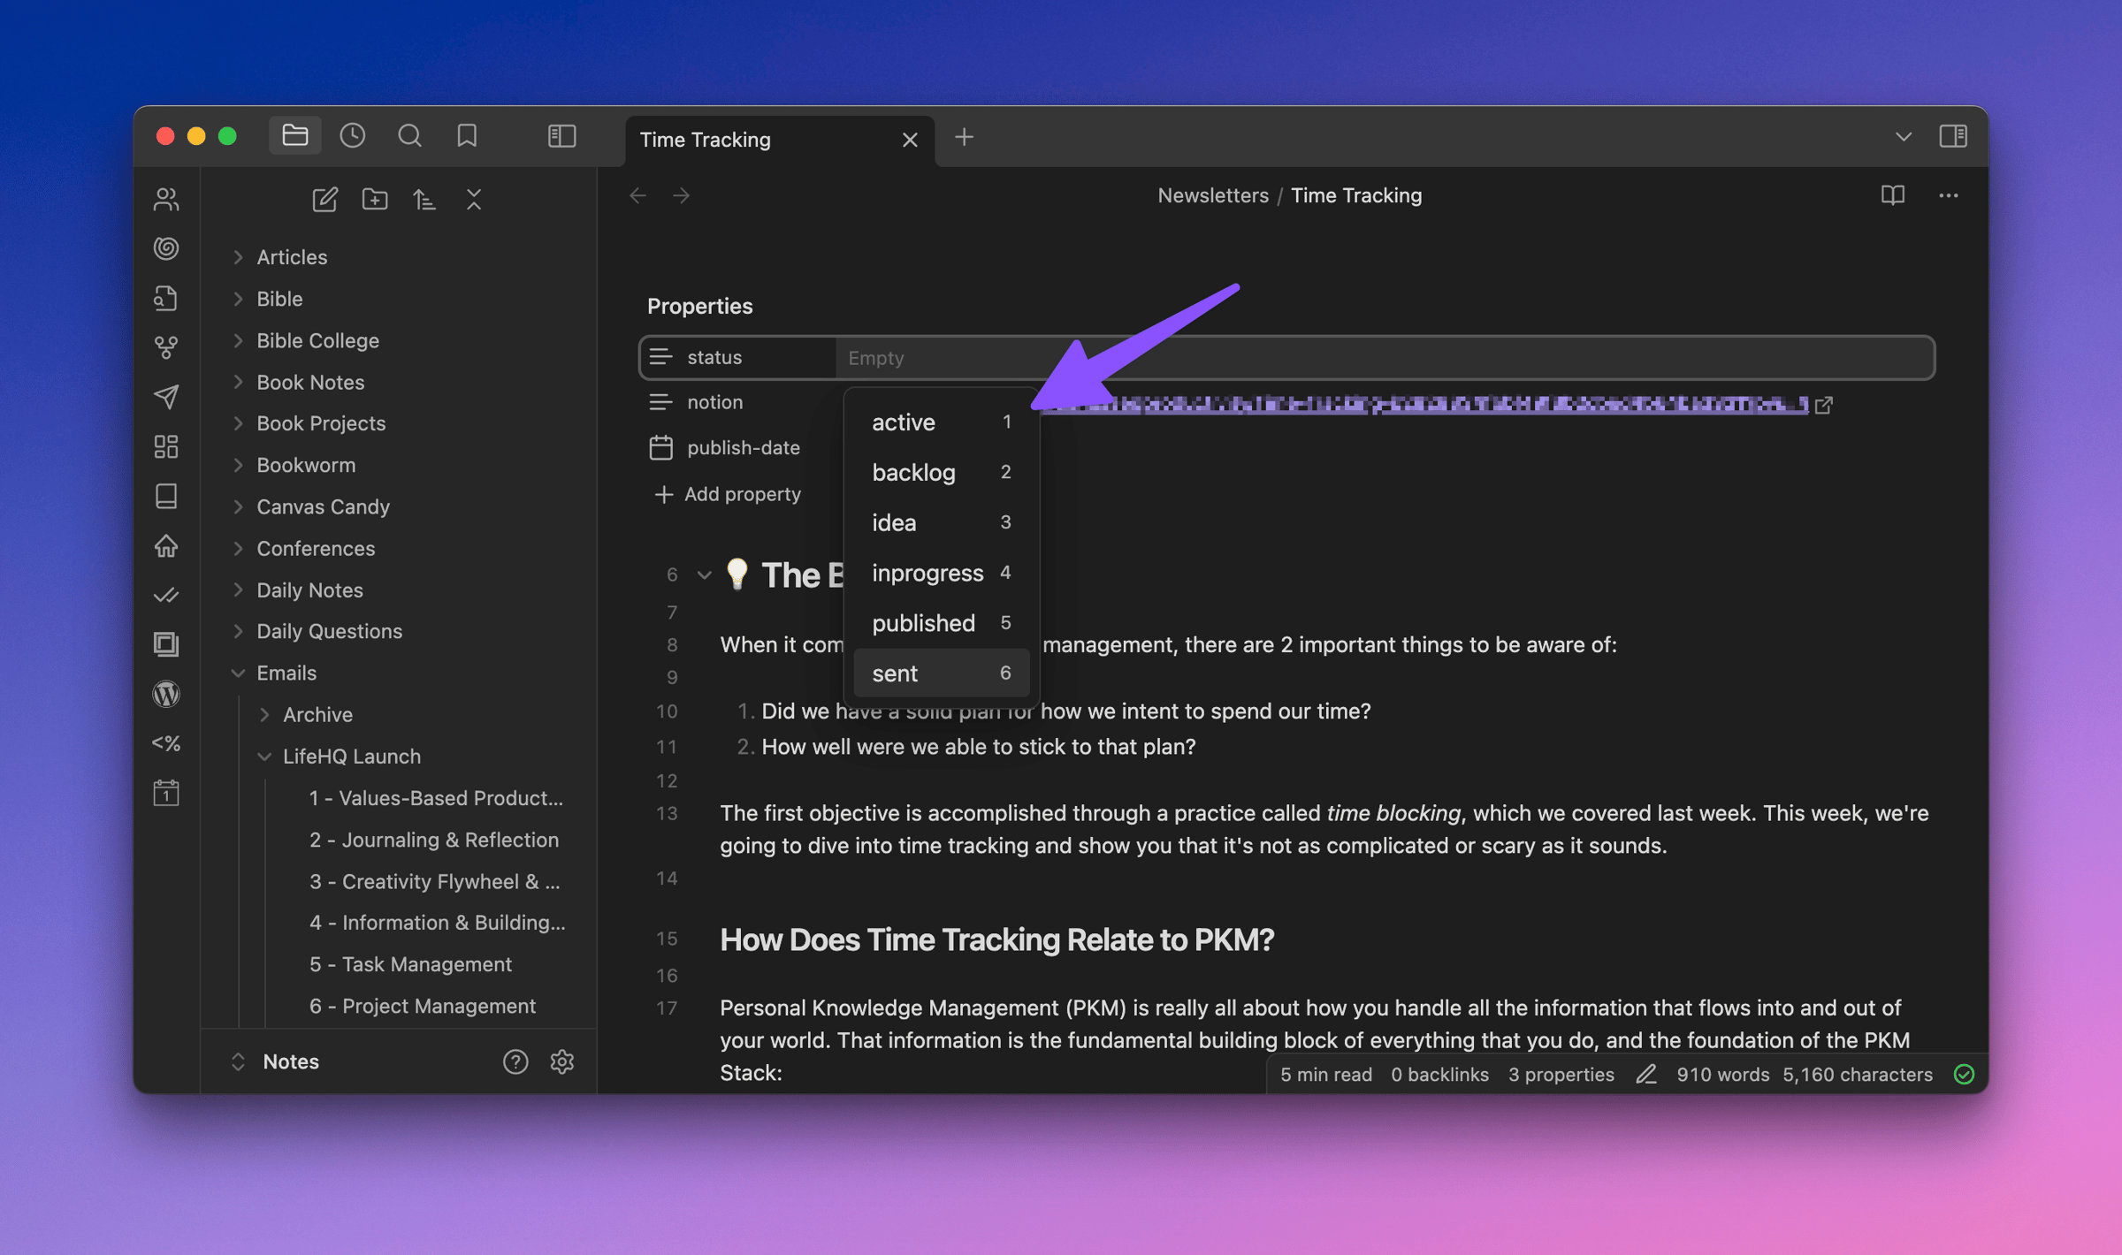The image size is (2122, 1255).
Task: Click Add property button
Action: point(727,494)
